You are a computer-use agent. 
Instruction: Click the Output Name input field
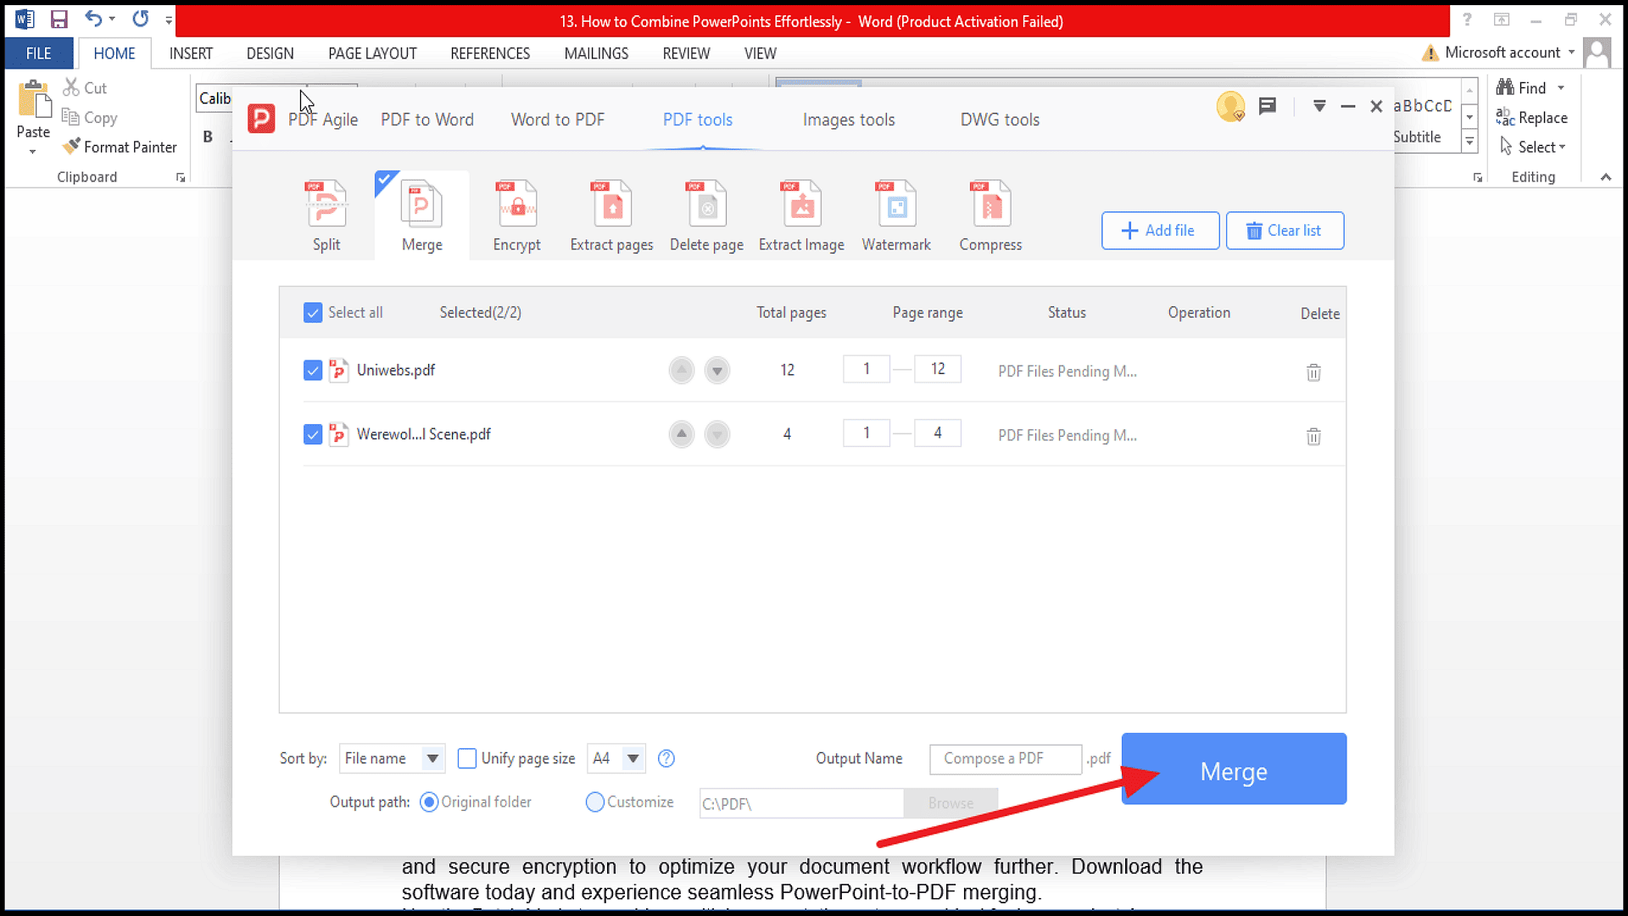[x=1006, y=758]
